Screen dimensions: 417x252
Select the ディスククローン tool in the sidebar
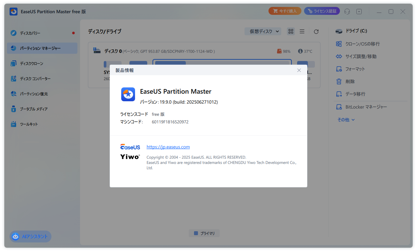pos(33,63)
